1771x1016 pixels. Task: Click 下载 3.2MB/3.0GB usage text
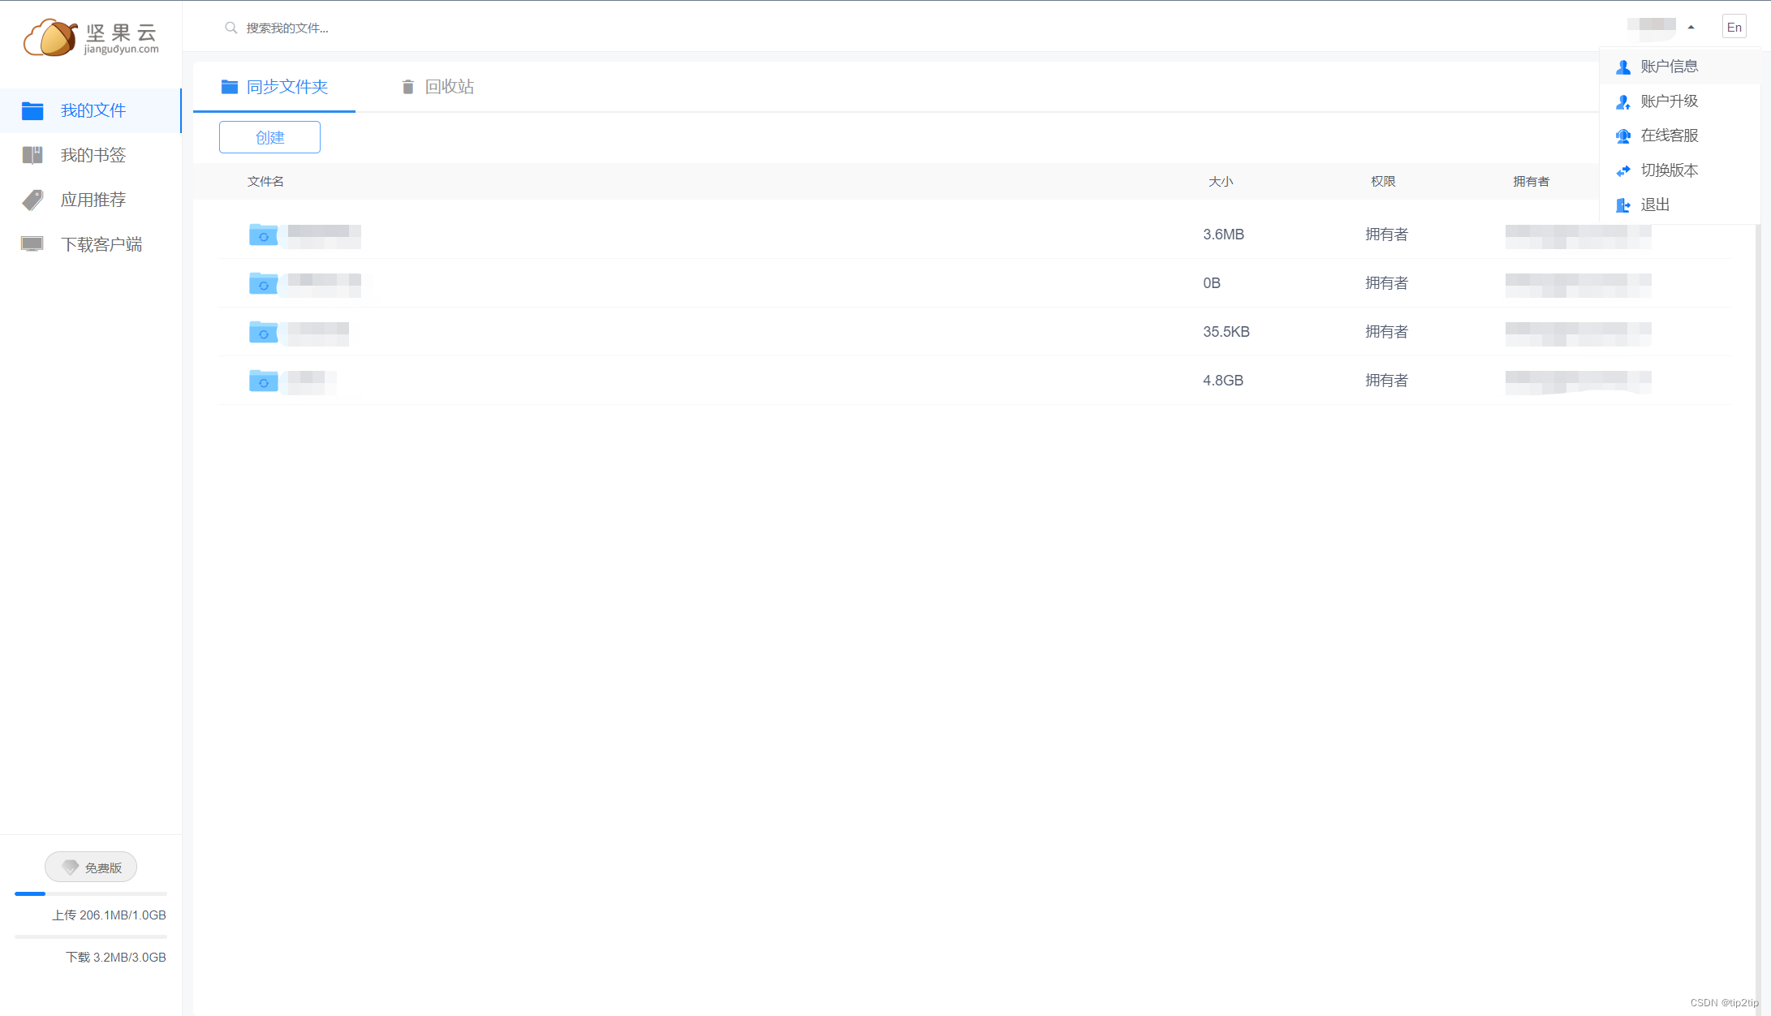pos(116,958)
